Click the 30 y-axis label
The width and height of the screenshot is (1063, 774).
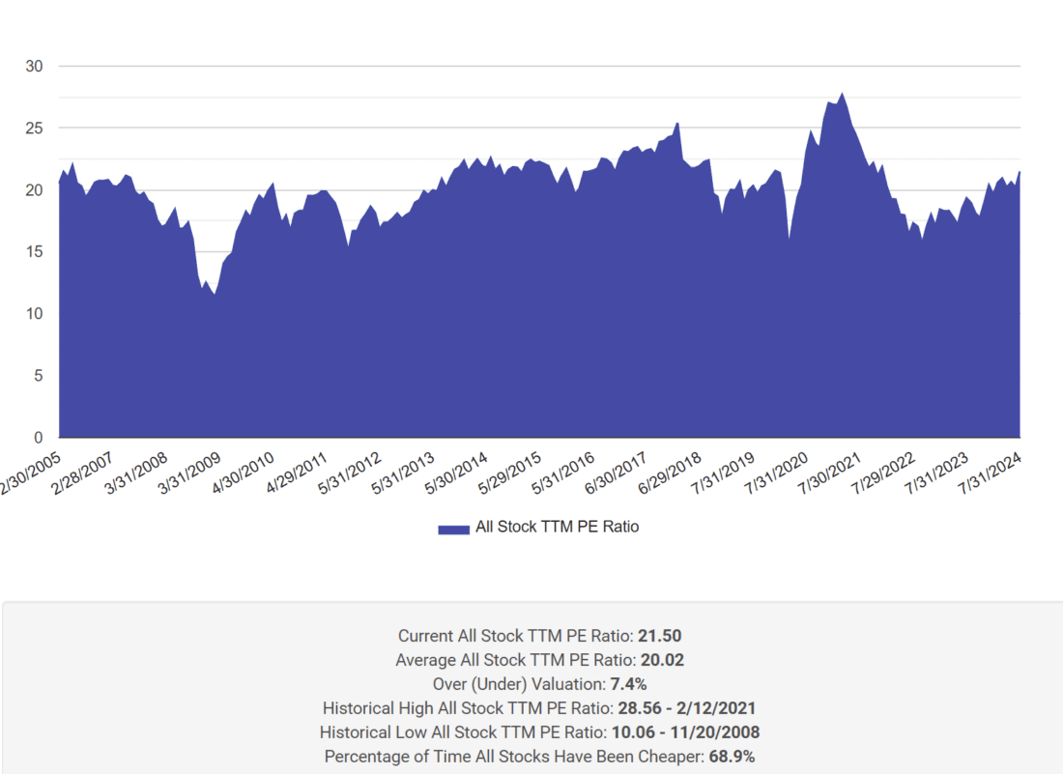tap(37, 66)
